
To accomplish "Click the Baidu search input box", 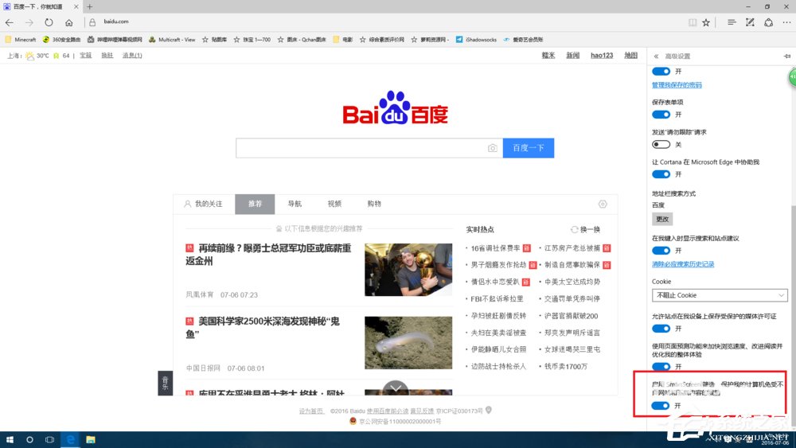I will point(362,148).
